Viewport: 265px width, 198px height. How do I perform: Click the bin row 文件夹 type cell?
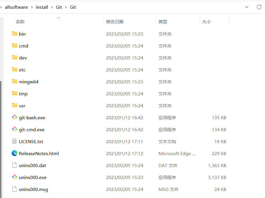165,34
